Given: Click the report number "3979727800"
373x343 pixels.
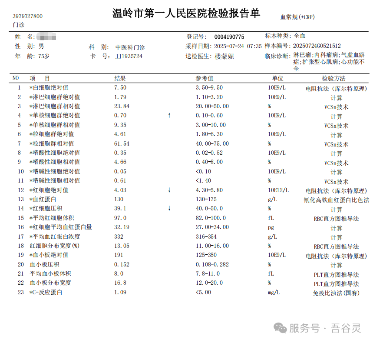Looking at the screenshot, I should (28, 16).
